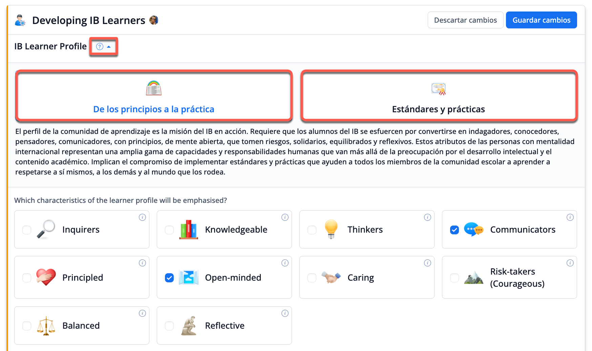592x351 pixels.
Task: Uncheck the Open-minded checkbox
Action: point(169,278)
